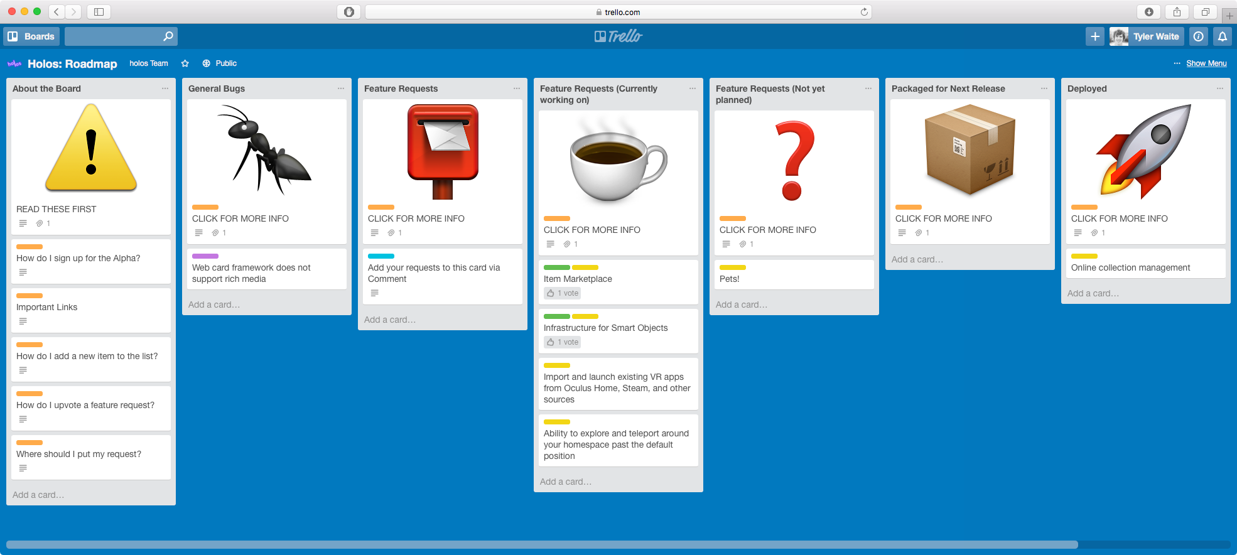
Task: Open Add your requests via Comment card
Action: (443, 277)
